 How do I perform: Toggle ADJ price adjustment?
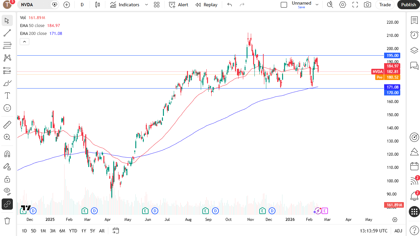pyautogui.click(x=398, y=231)
